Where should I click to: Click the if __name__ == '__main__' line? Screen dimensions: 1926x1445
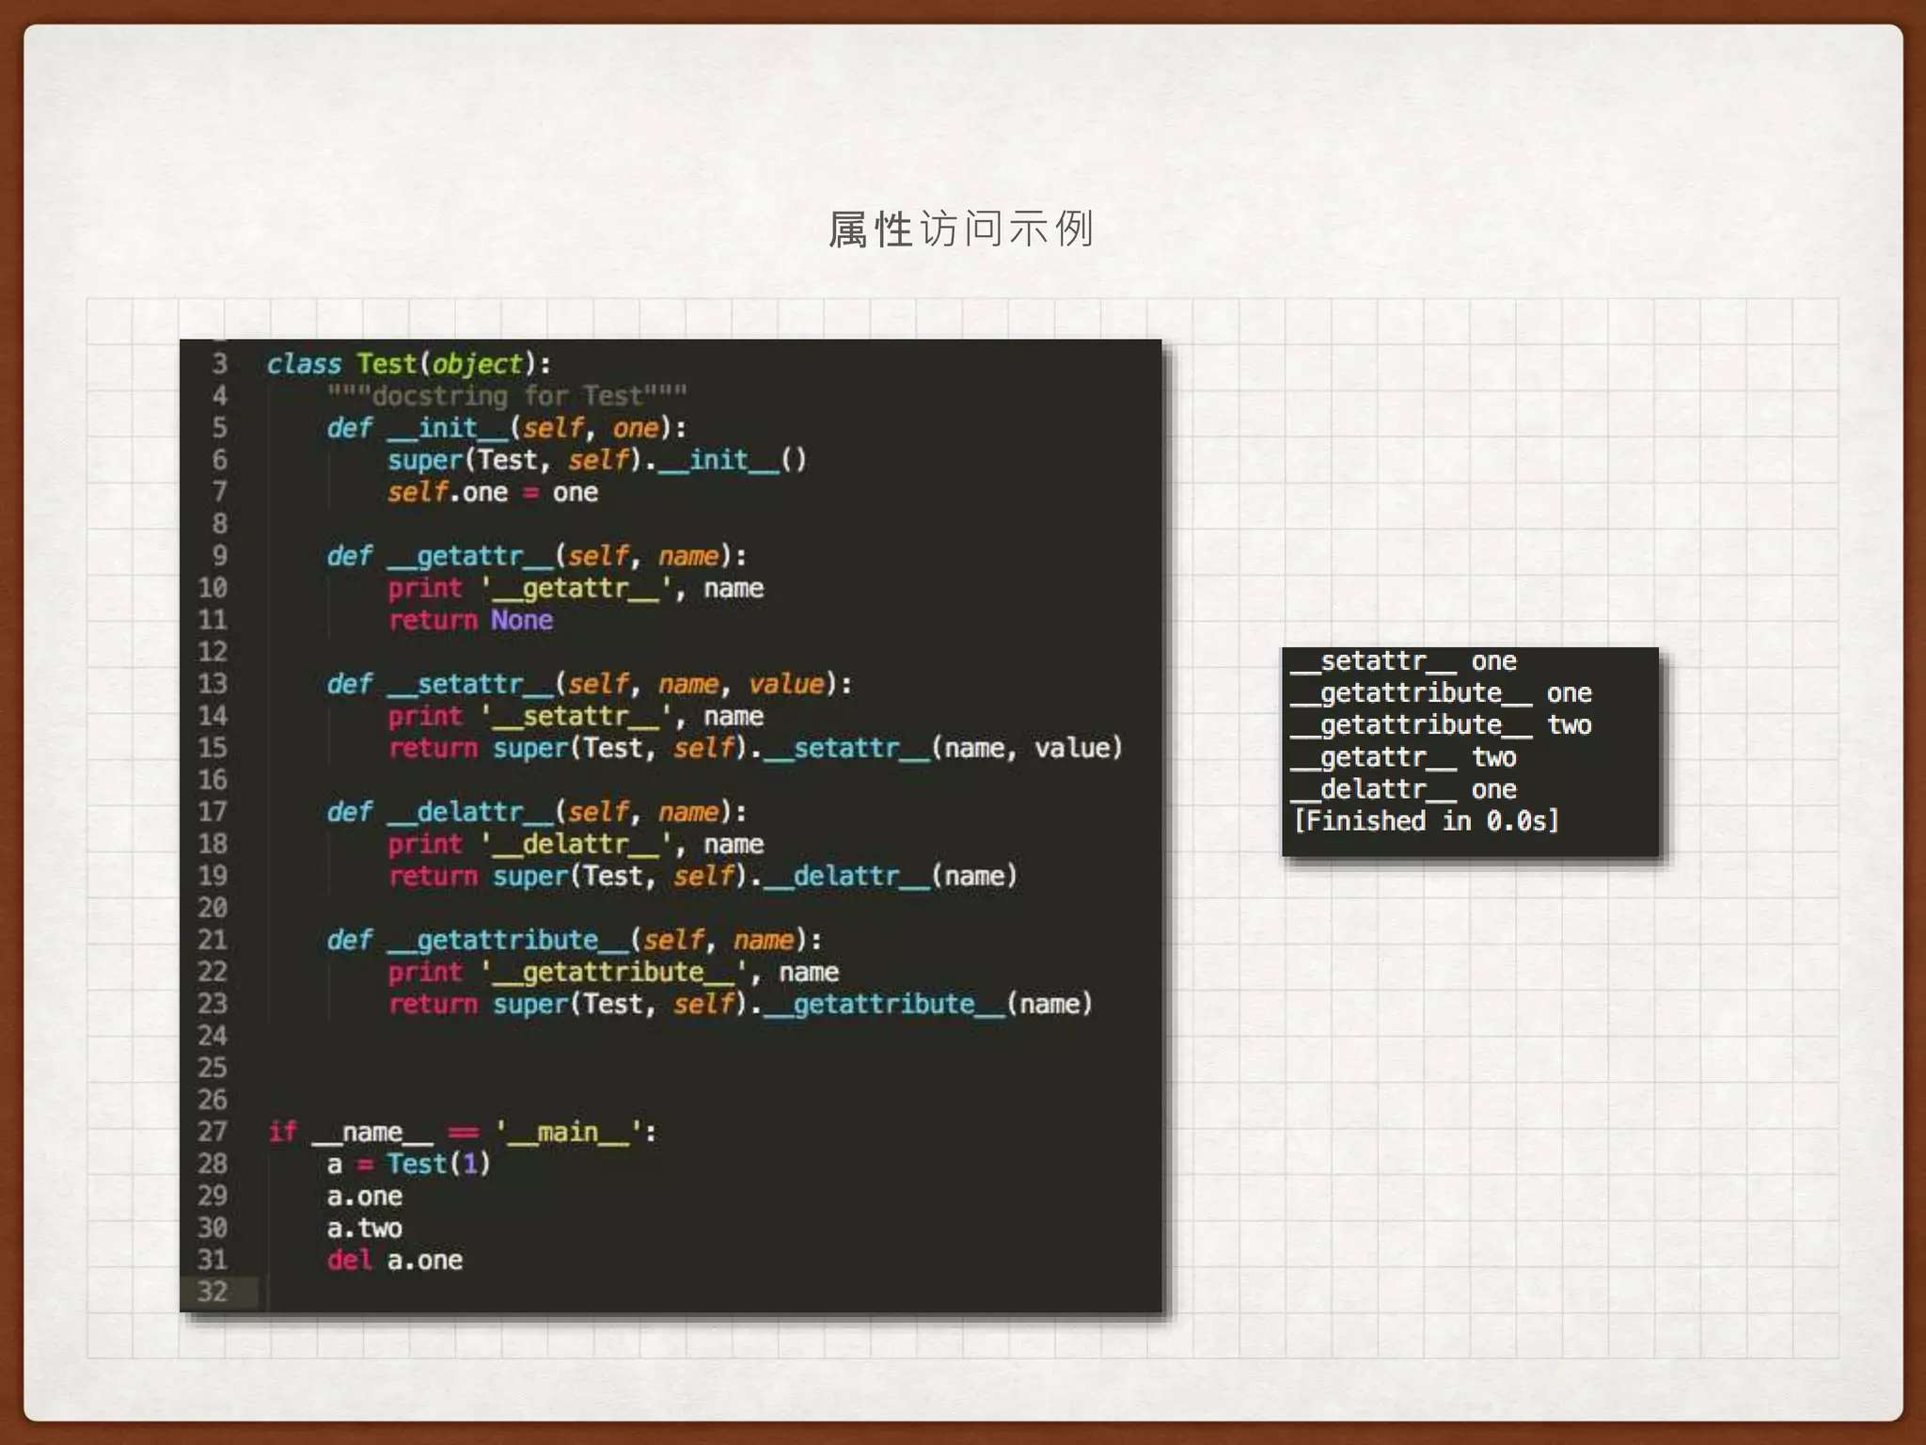(462, 1132)
